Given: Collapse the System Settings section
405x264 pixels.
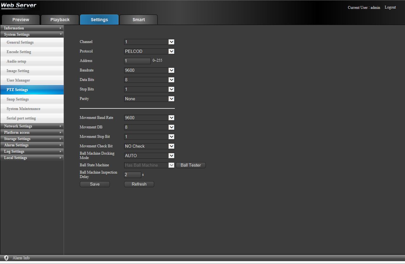Looking at the screenshot, I should pyautogui.click(x=32, y=34).
